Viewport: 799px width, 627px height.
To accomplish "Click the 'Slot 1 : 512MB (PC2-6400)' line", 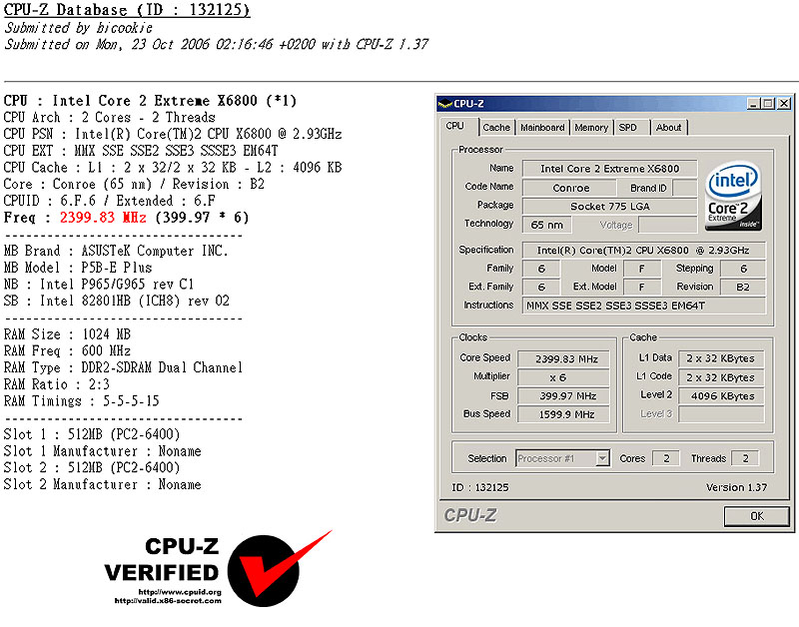I will point(92,434).
